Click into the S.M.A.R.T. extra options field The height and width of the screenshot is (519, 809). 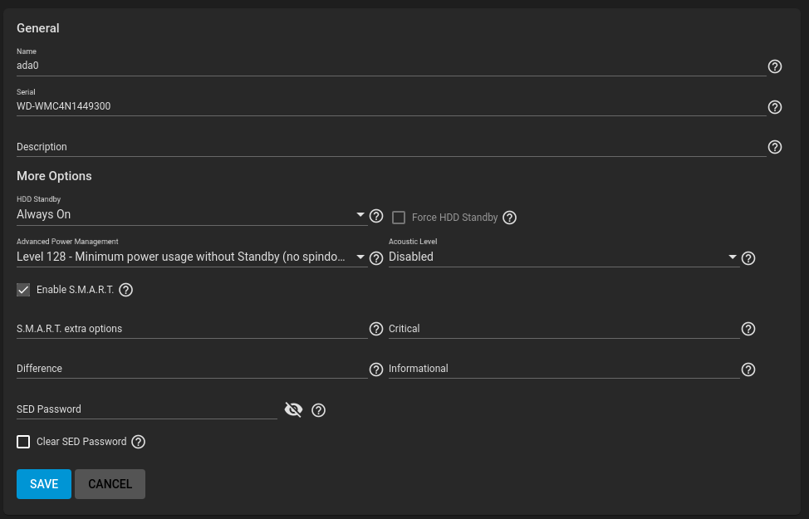191,329
